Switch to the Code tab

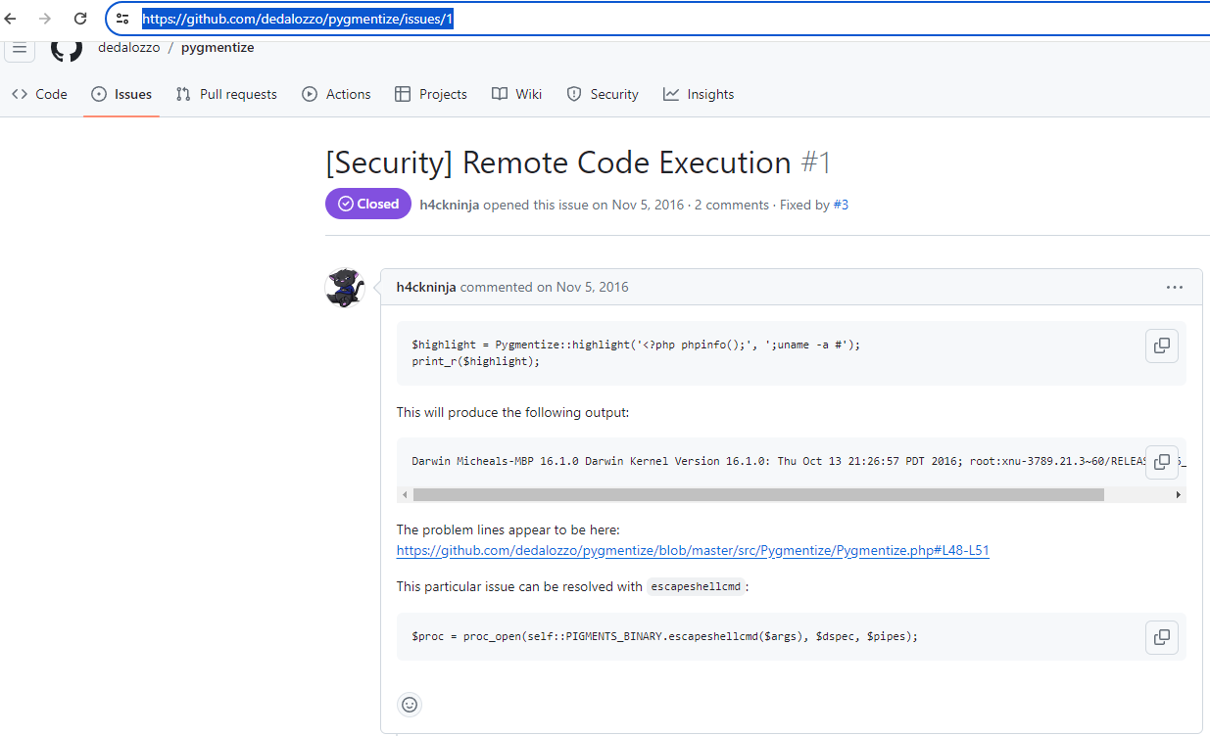coord(39,94)
